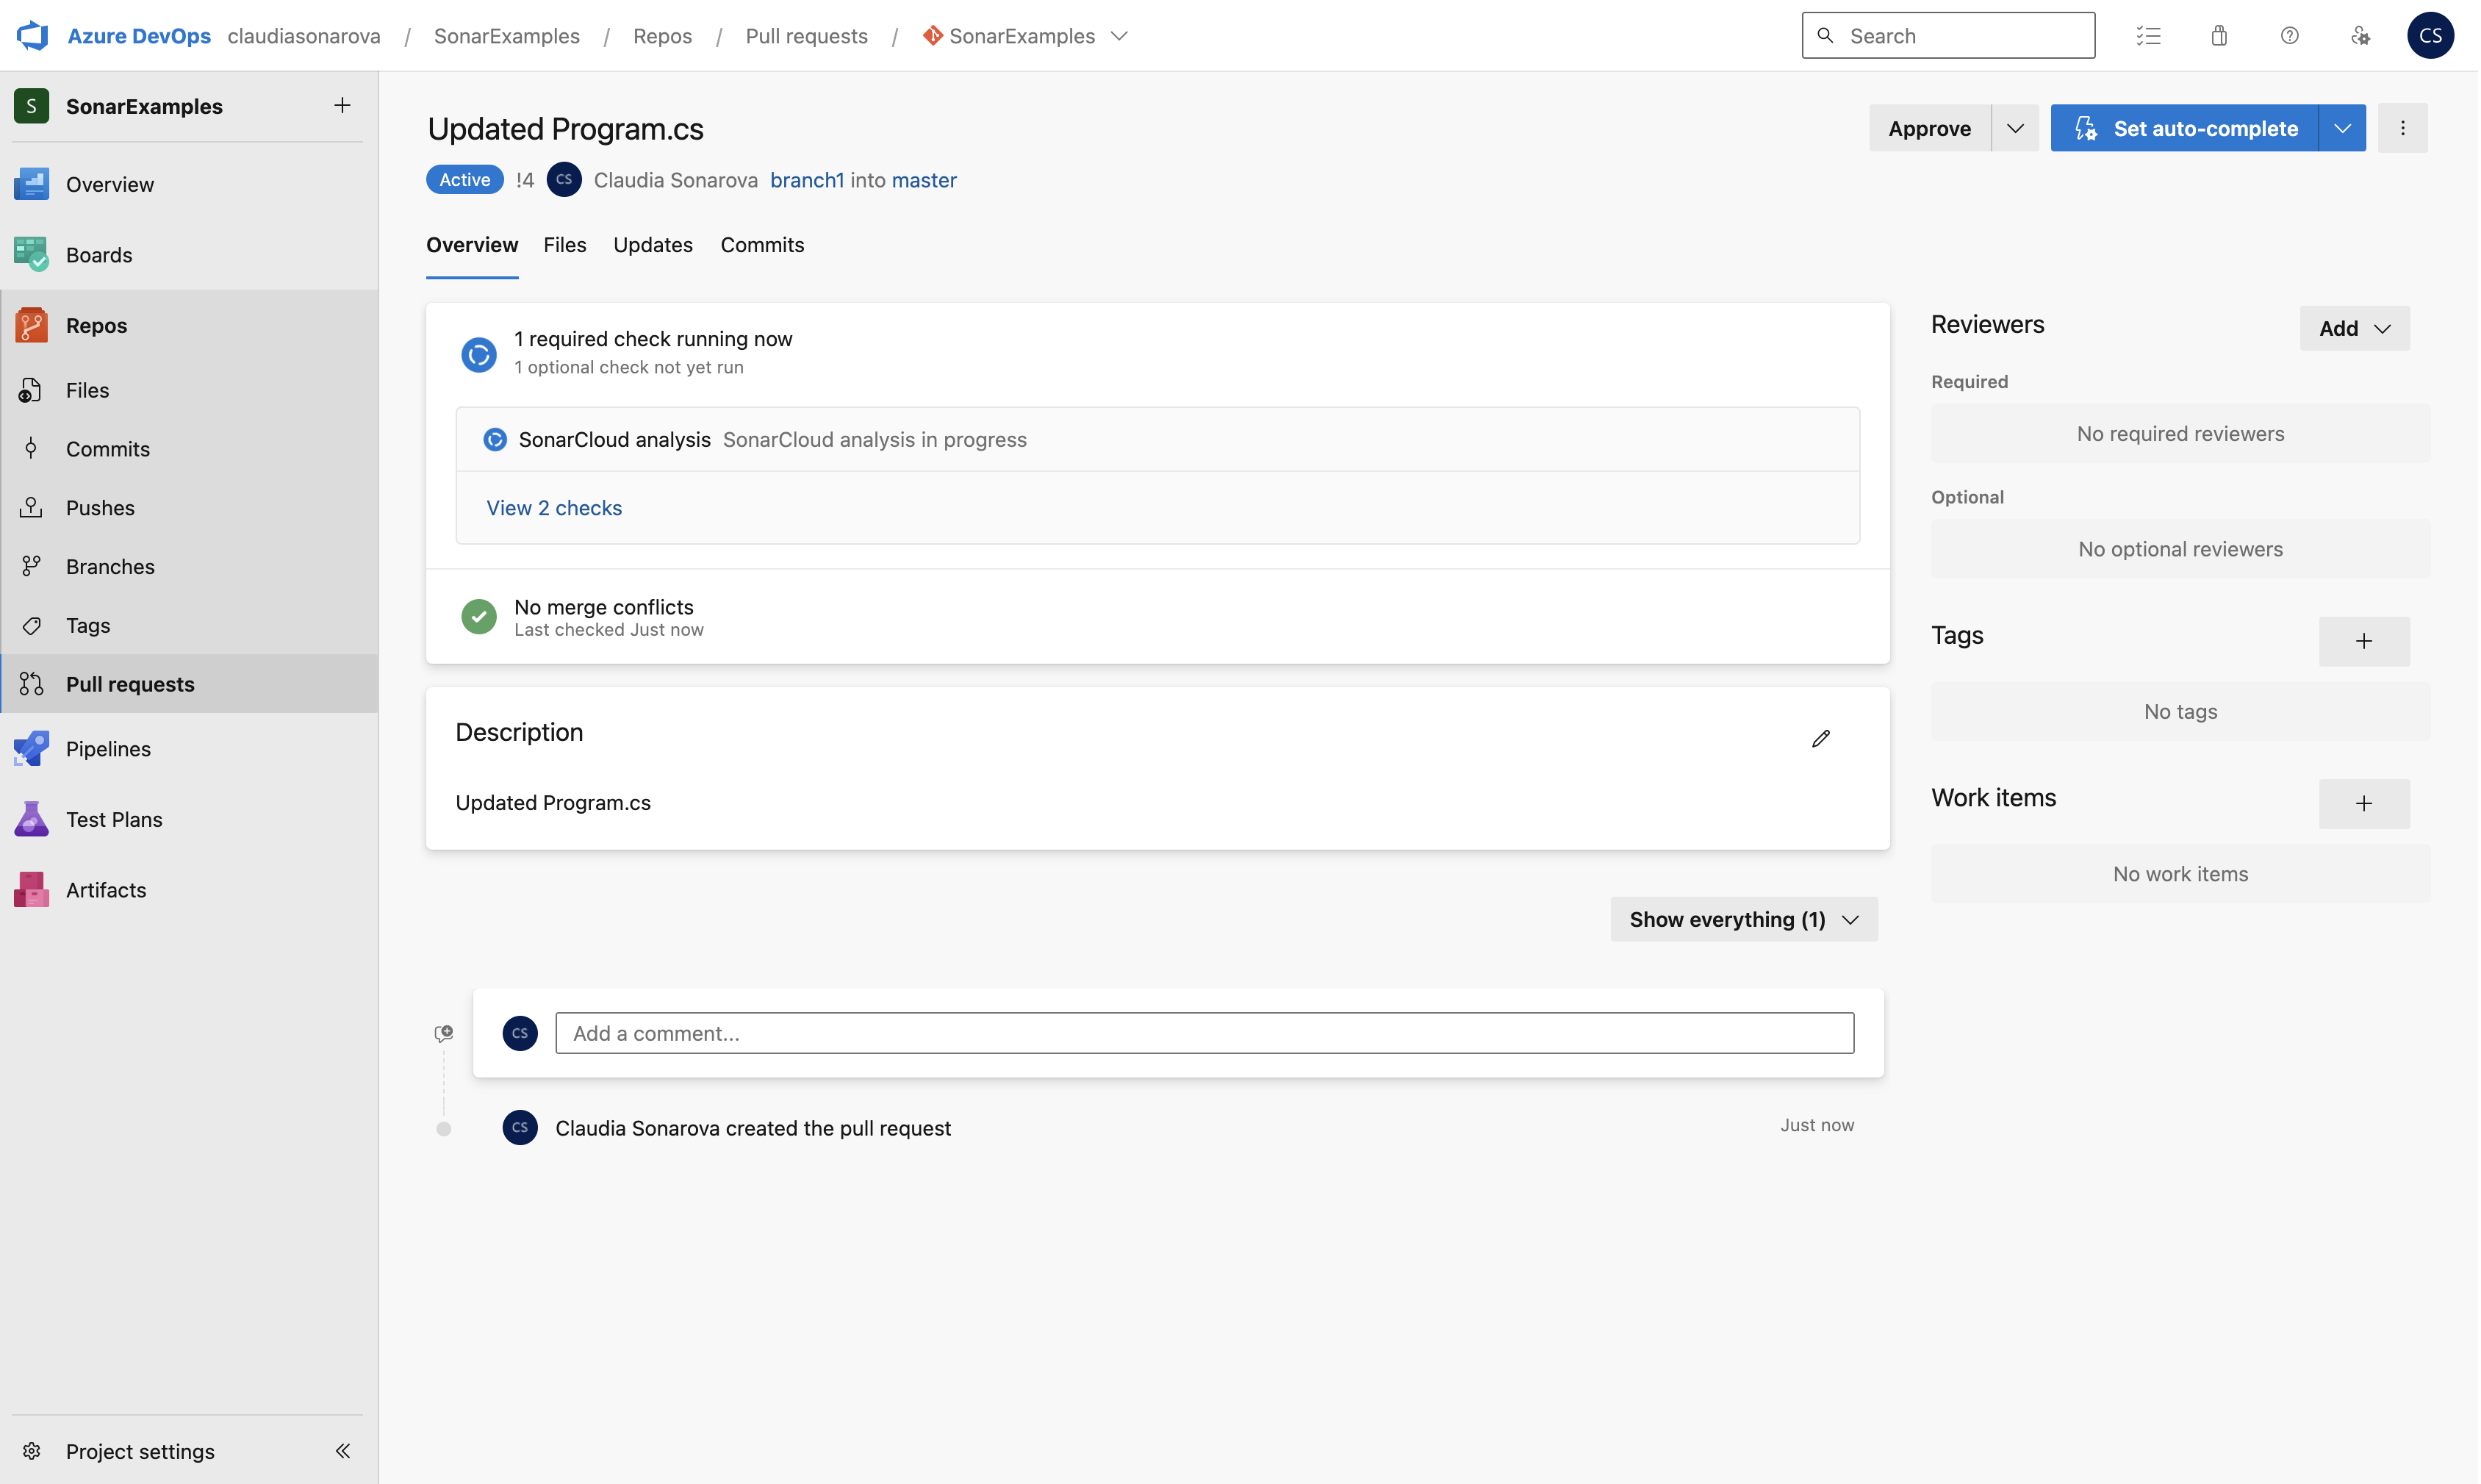The image size is (2481, 1484).
Task: Open the Show everything (1) filter dropdown
Action: click(1743, 920)
